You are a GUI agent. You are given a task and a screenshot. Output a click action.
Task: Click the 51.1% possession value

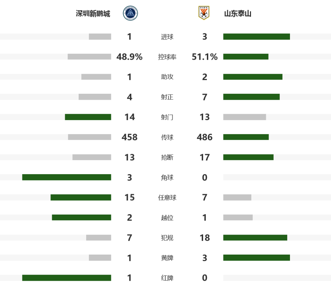(x=204, y=57)
